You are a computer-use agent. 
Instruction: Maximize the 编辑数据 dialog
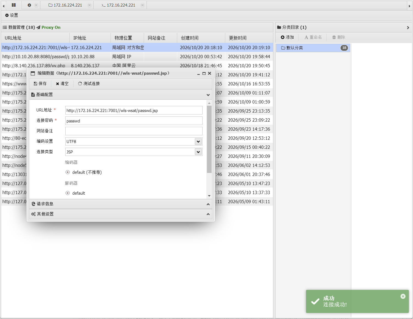tap(204, 74)
